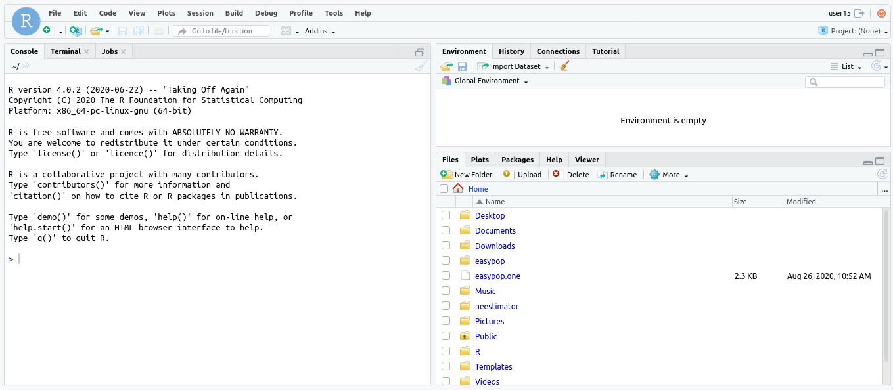Image resolution: width=893 pixels, height=390 pixels.
Task: Click the Quit Session power icon
Action: coord(881,13)
